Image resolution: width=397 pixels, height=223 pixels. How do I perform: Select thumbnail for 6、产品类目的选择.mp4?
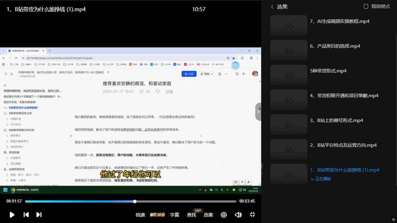pos(288,50)
